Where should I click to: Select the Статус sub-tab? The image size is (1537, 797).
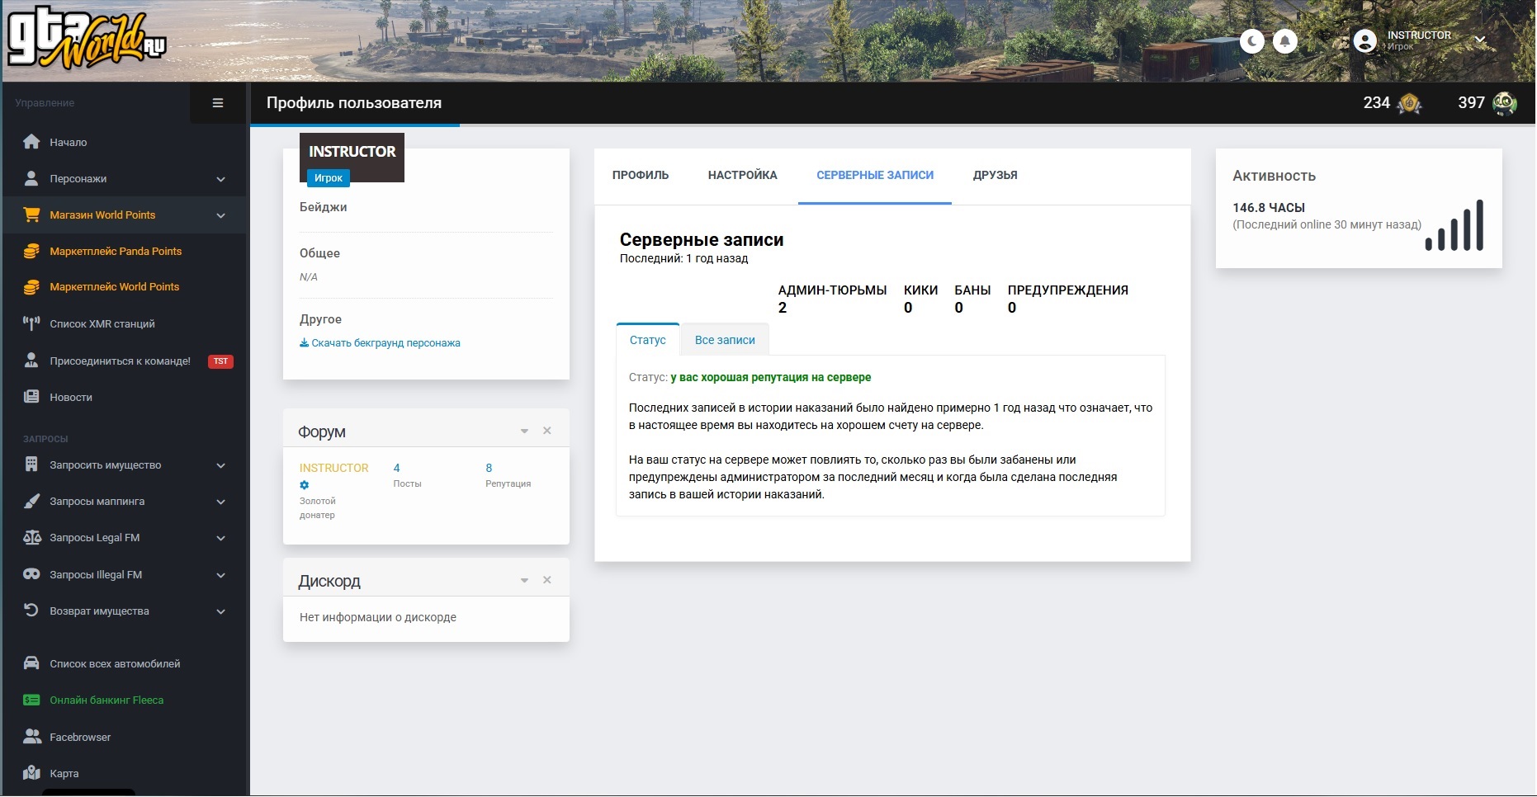point(648,340)
